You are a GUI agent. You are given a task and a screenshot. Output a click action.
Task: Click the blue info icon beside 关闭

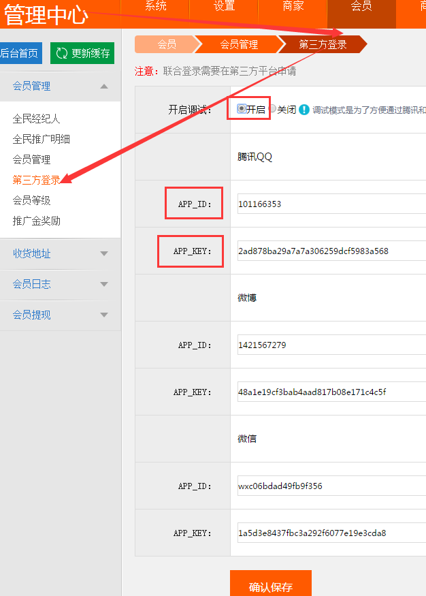pyautogui.click(x=304, y=110)
